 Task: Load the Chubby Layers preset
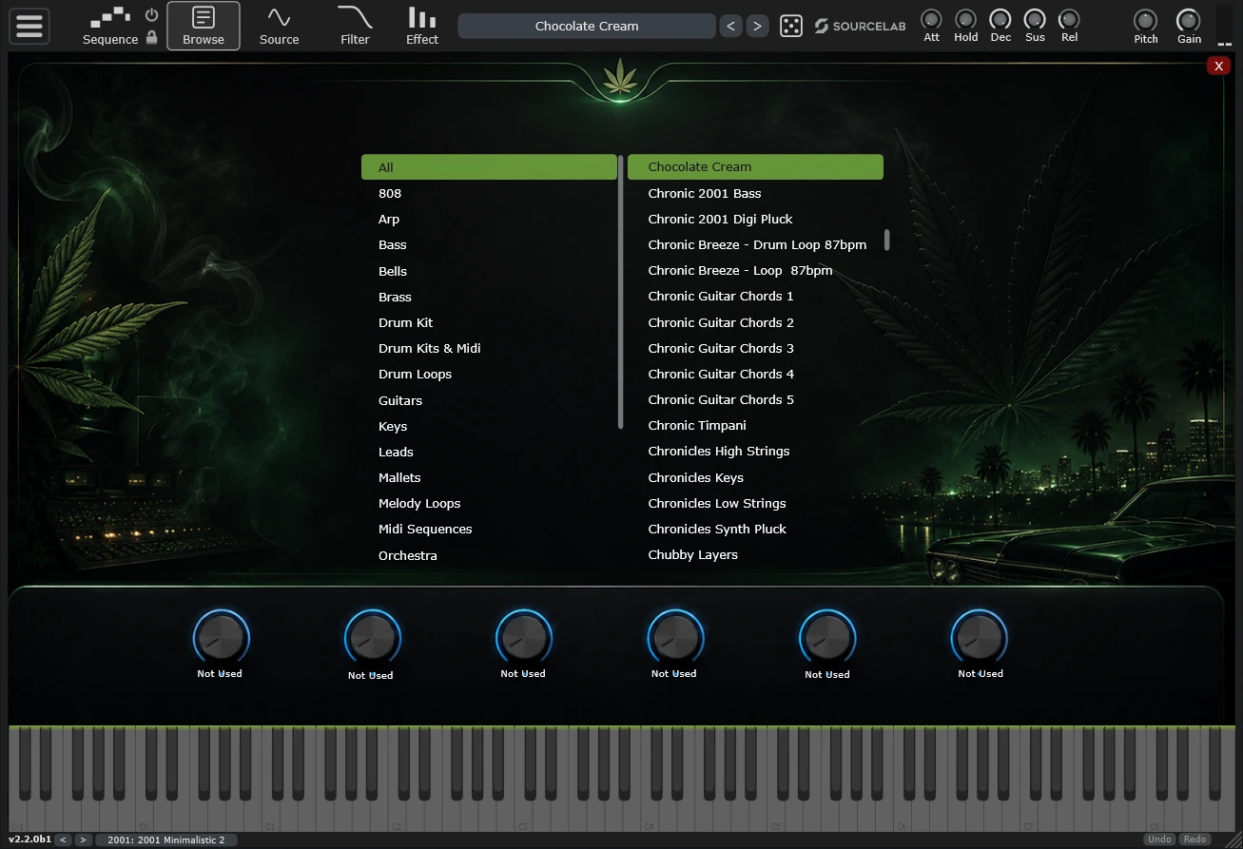[755, 554]
